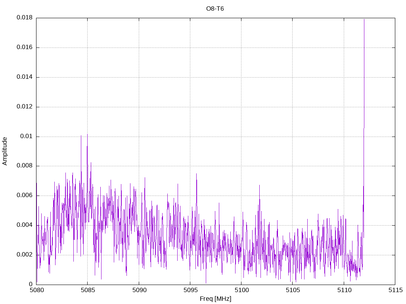The width and height of the screenshot is (406, 304).
Task: Click the 0.018 y-axis tick label
Action: pos(24,18)
